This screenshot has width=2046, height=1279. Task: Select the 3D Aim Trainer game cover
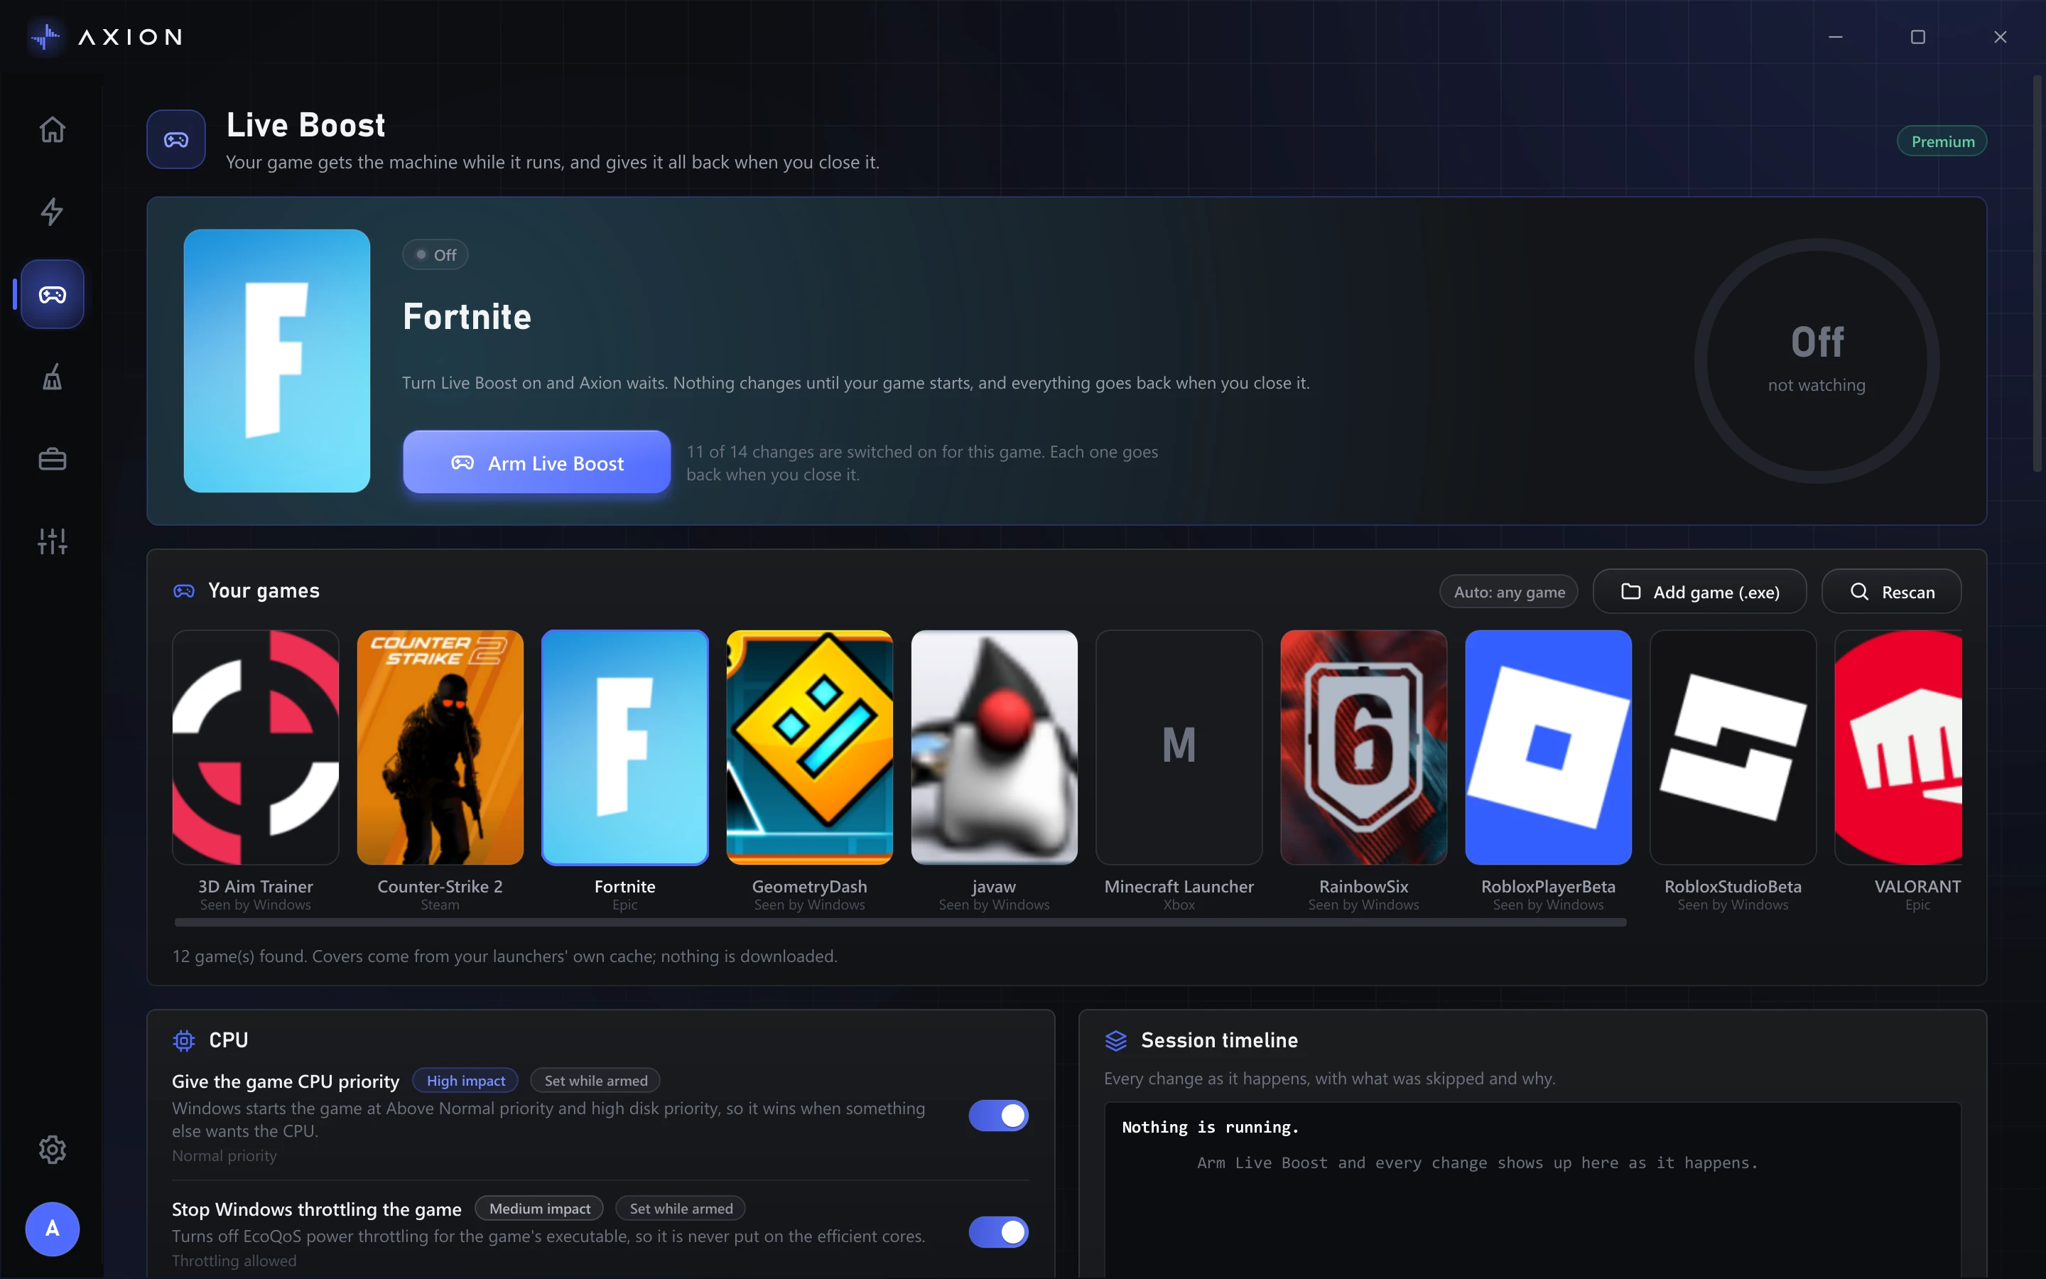click(x=255, y=748)
